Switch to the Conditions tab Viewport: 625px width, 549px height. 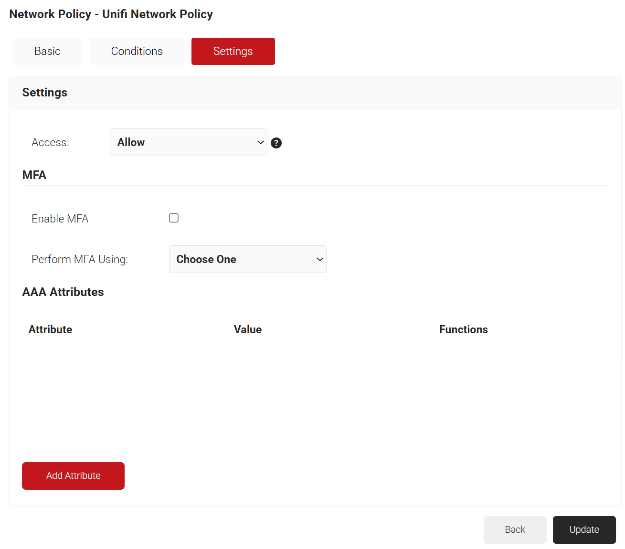tap(137, 51)
